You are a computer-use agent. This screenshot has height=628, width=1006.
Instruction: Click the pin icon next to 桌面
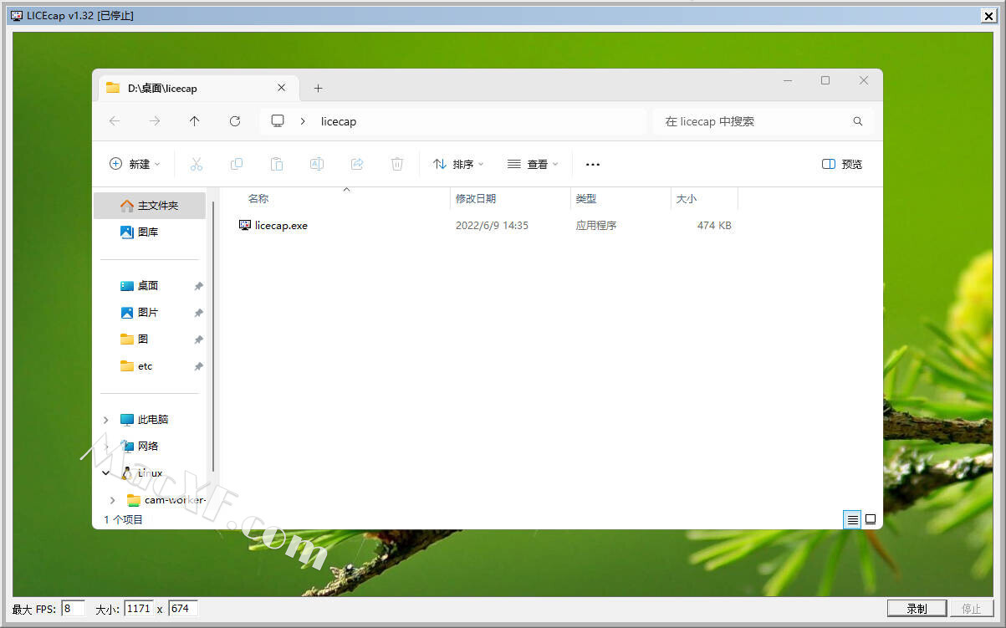[x=198, y=286]
